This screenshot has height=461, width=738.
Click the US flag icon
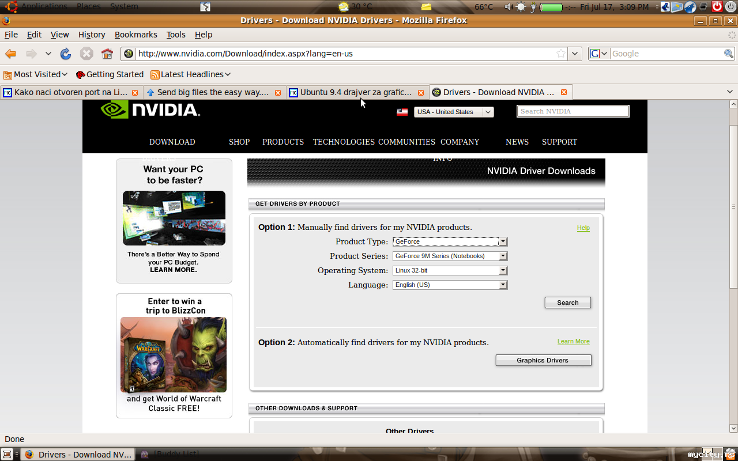click(x=402, y=112)
